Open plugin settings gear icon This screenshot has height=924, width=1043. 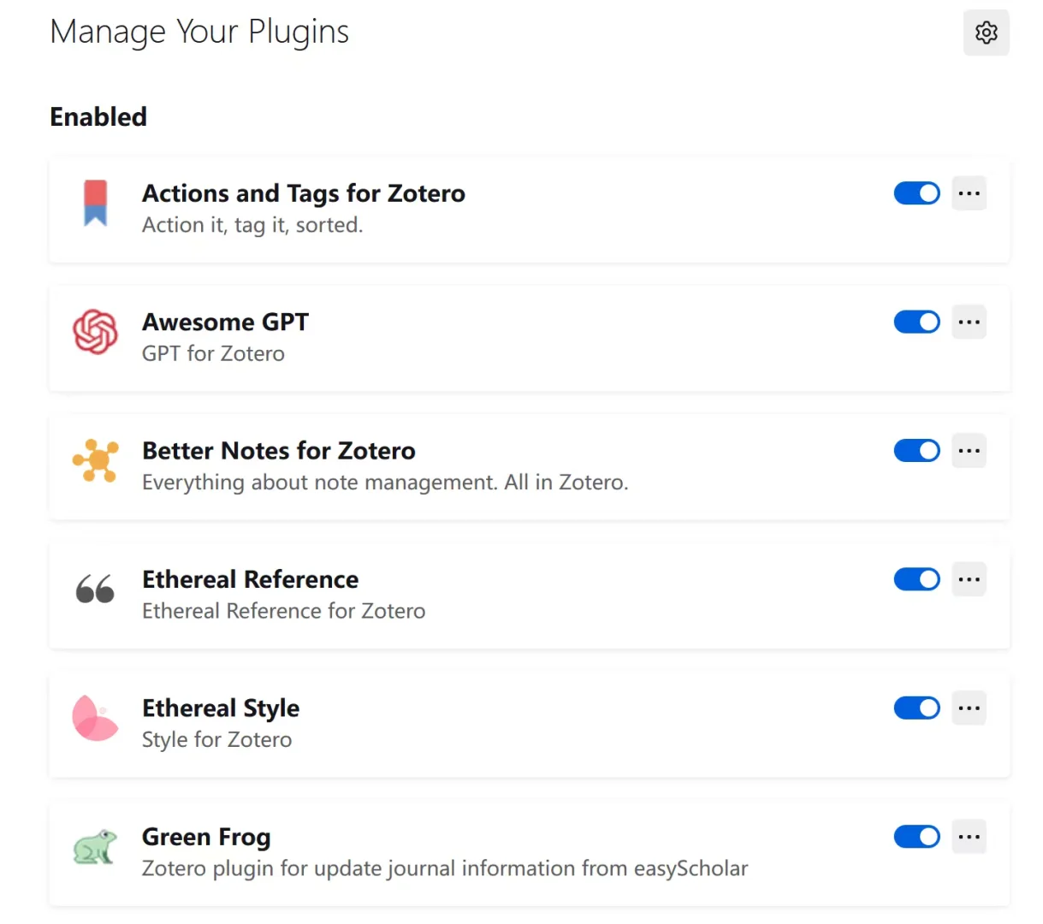(987, 33)
